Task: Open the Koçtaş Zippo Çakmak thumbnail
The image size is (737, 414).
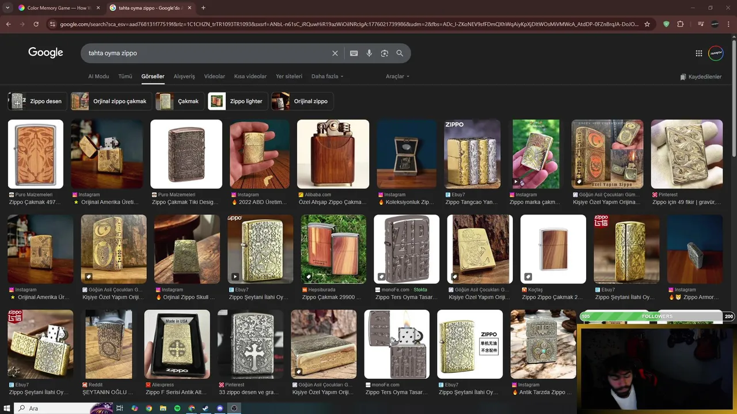Action: [553, 249]
